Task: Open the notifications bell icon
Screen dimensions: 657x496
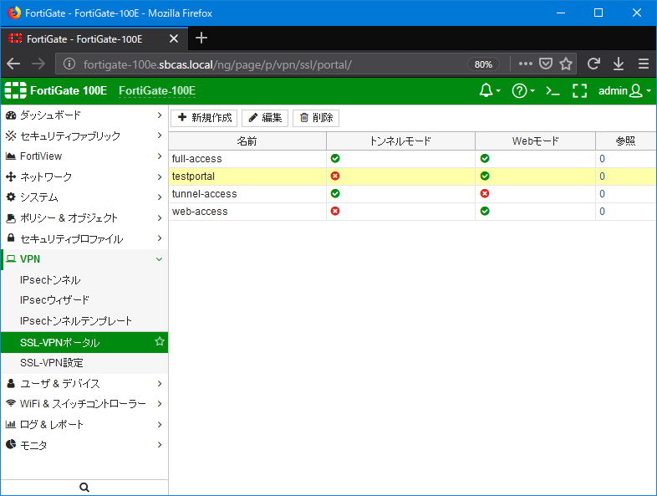Action: click(489, 90)
